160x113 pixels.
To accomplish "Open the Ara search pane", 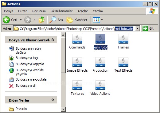I will click(x=56, y=20).
